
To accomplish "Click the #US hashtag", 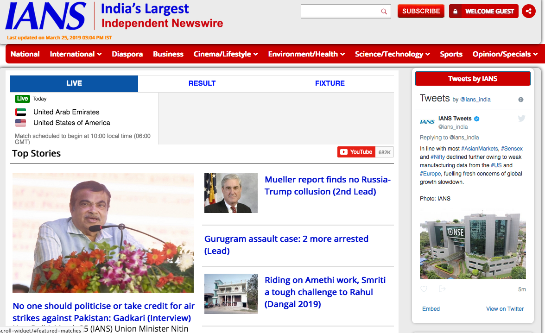I will click(496, 165).
